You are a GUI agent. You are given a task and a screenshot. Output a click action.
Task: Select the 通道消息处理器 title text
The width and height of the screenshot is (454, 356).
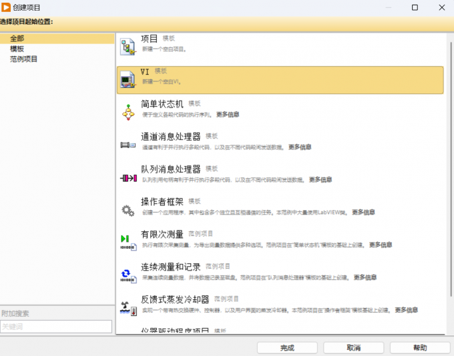171,137
